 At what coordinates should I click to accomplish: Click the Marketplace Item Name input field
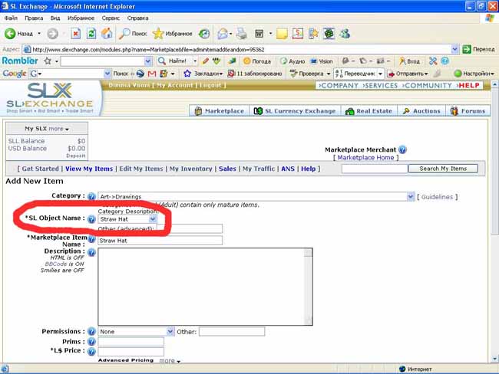click(x=160, y=241)
